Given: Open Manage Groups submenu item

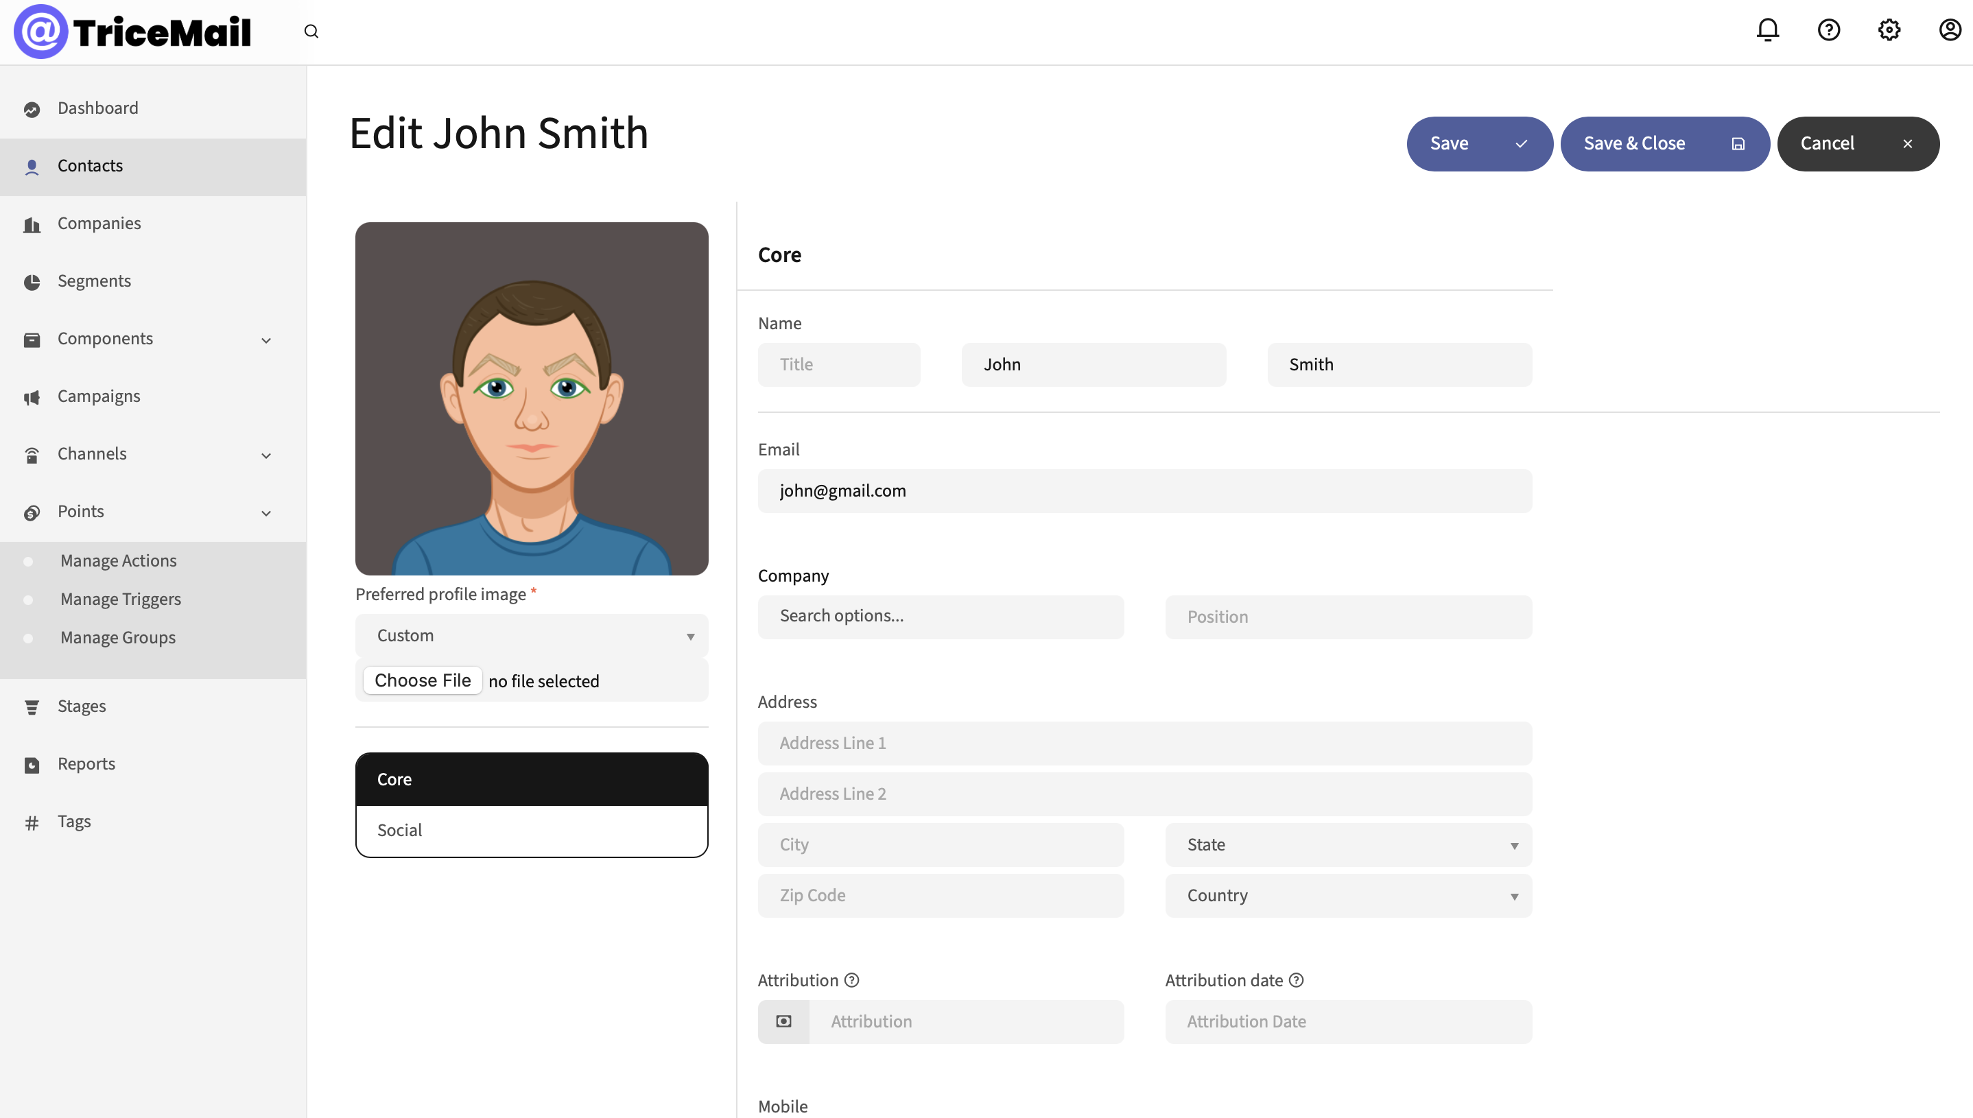Looking at the screenshot, I should tap(118, 637).
